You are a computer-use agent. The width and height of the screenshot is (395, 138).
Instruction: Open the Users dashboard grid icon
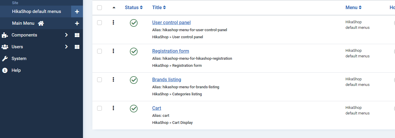[x=77, y=47]
